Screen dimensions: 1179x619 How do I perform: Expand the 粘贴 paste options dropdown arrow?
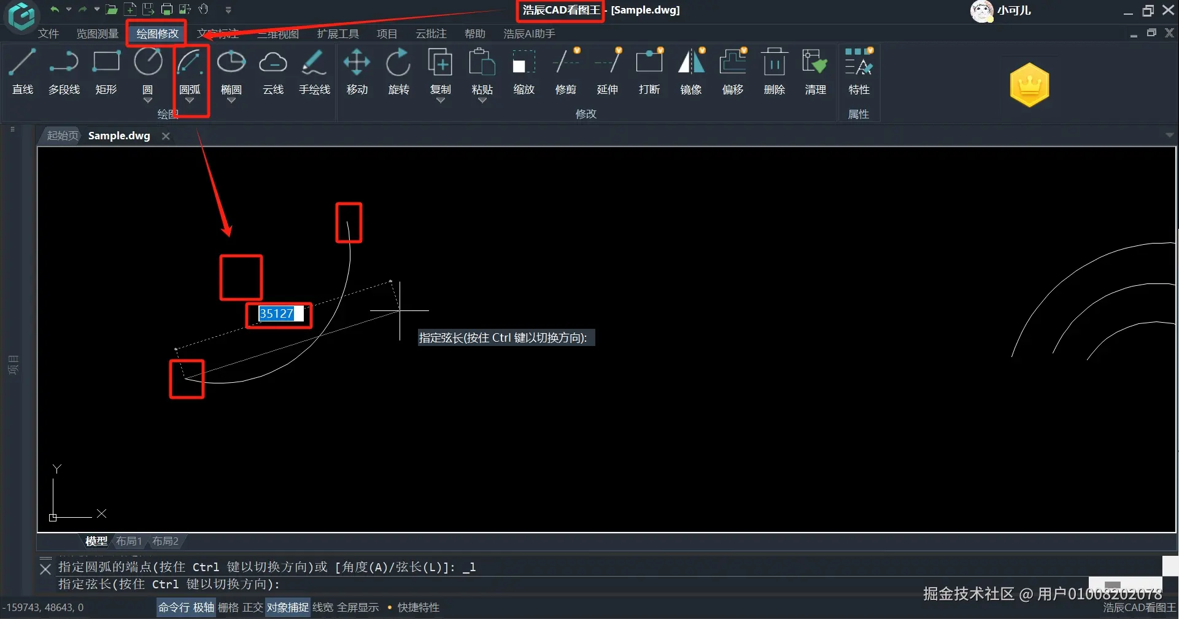tap(482, 101)
